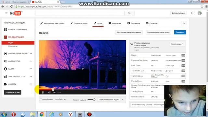This screenshot has width=208, height=117.
Task: Select The Muffin Man track
Action: click(158, 71)
